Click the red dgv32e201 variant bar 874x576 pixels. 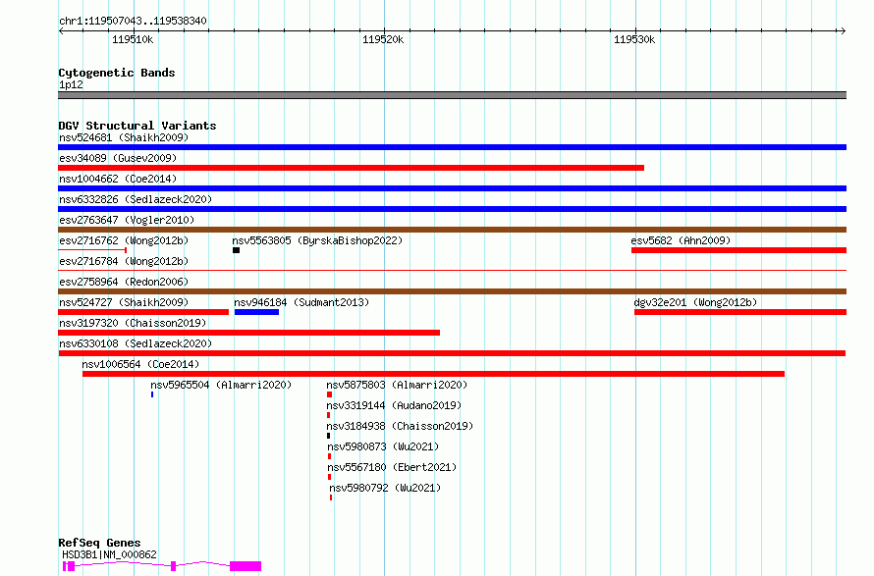(x=740, y=312)
